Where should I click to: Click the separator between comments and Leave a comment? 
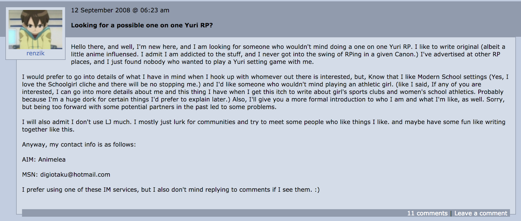pyautogui.click(x=451, y=214)
